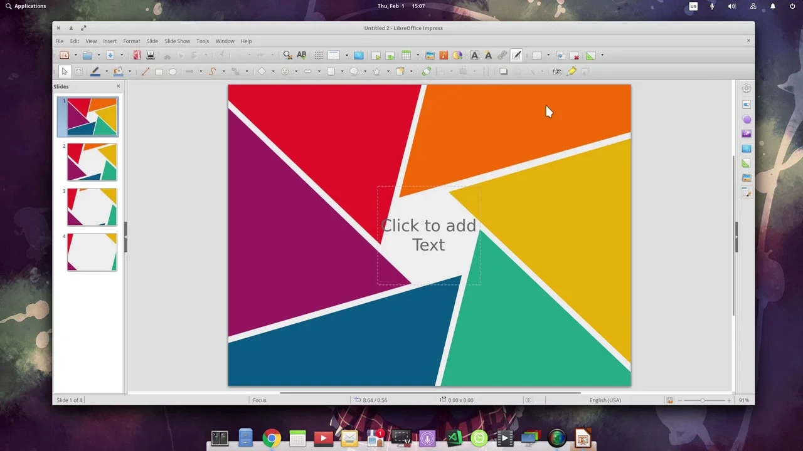Select the Rectangle shape tool
The height and width of the screenshot is (451, 803).
click(159, 72)
